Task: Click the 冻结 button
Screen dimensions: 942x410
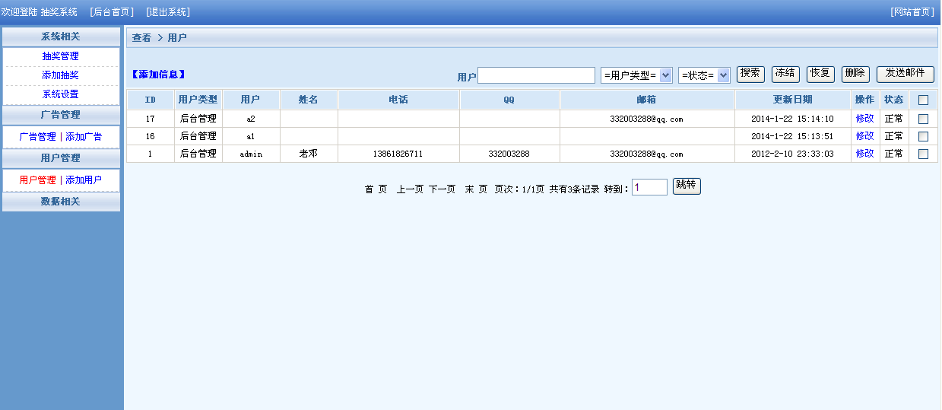Action: click(x=785, y=74)
